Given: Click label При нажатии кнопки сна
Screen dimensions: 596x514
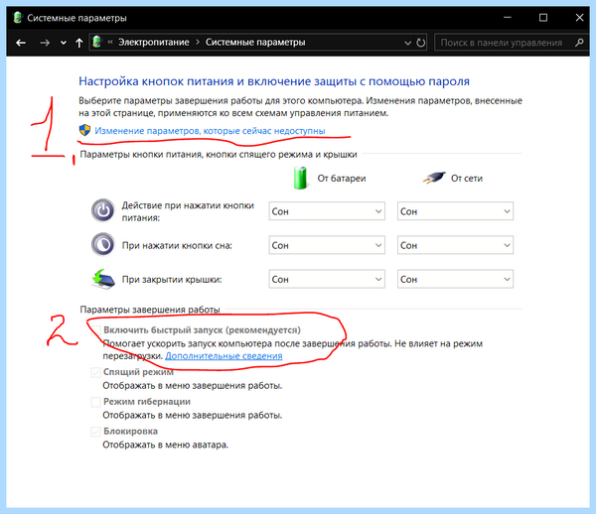Looking at the screenshot, I should (x=177, y=246).
